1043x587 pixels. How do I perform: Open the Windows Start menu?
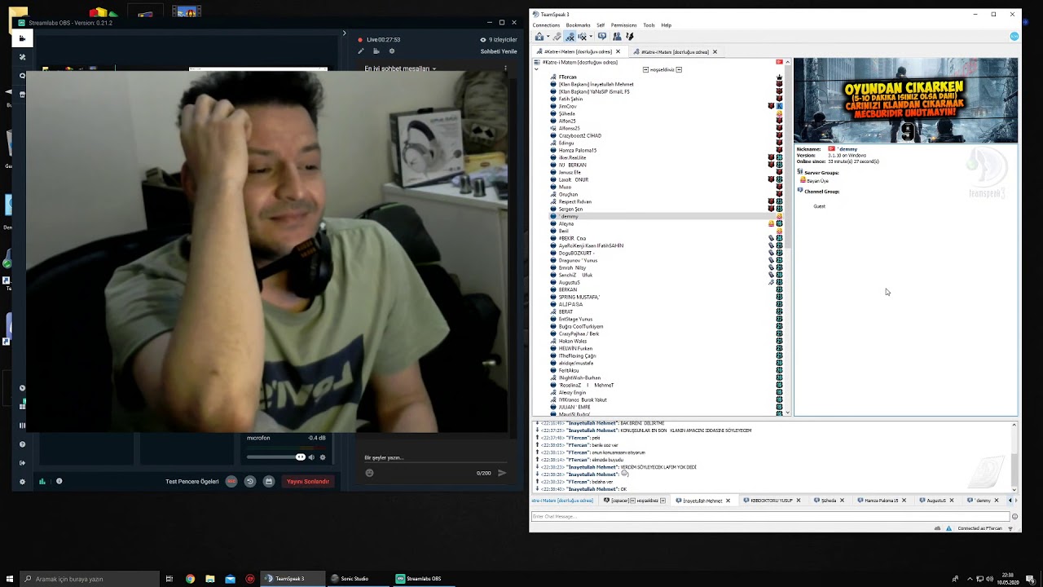(9, 579)
